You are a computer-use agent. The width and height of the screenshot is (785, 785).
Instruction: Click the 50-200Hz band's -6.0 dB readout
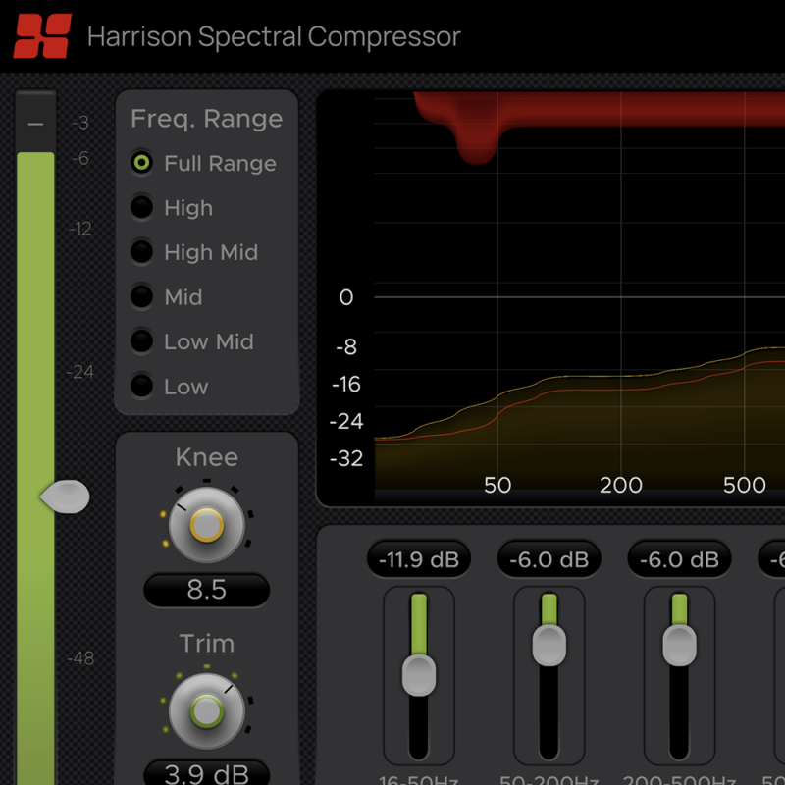549,559
